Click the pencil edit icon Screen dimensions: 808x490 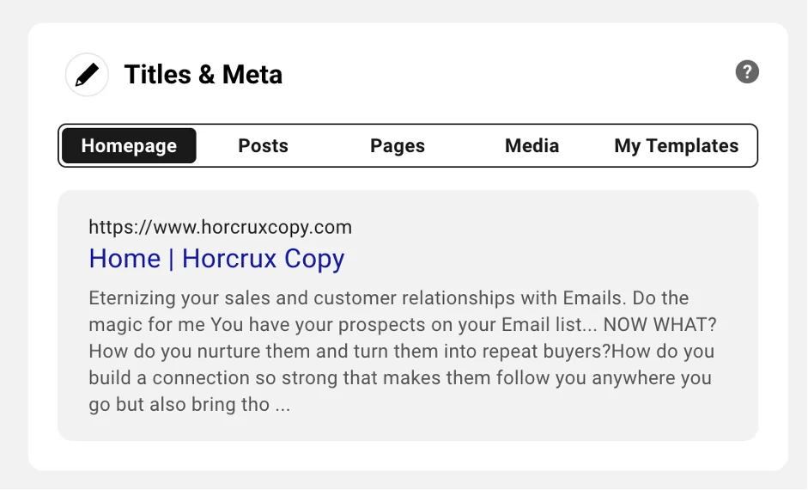click(x=87, y=75)
